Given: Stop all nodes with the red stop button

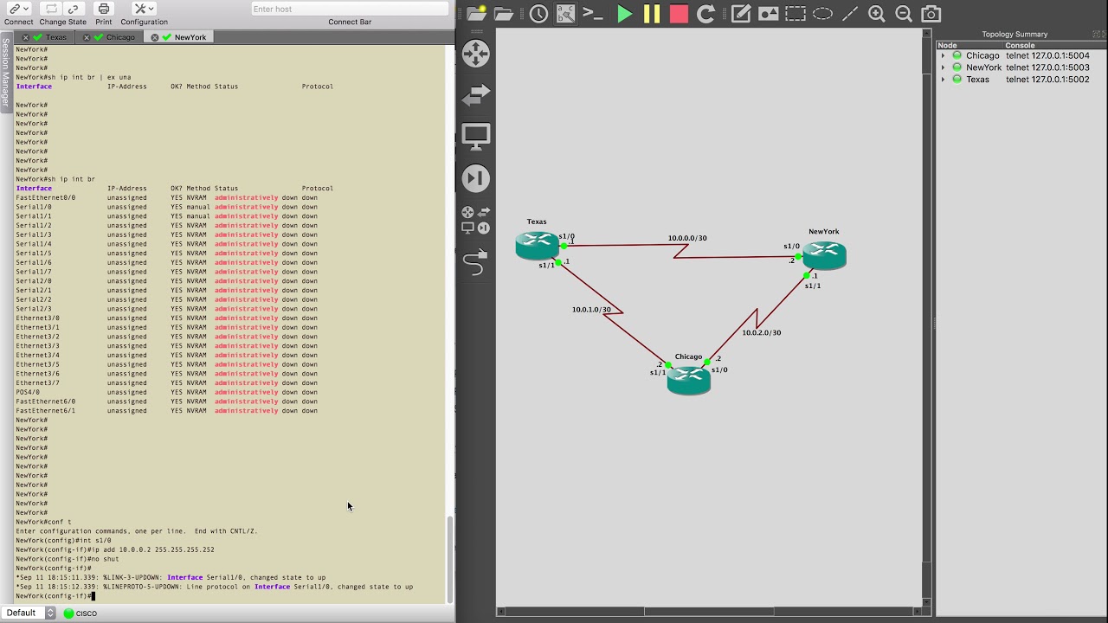Looking at the screenshot, I should [679, 14].
